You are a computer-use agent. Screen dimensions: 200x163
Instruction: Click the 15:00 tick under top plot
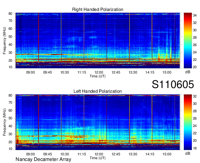(x=167, y=72)
